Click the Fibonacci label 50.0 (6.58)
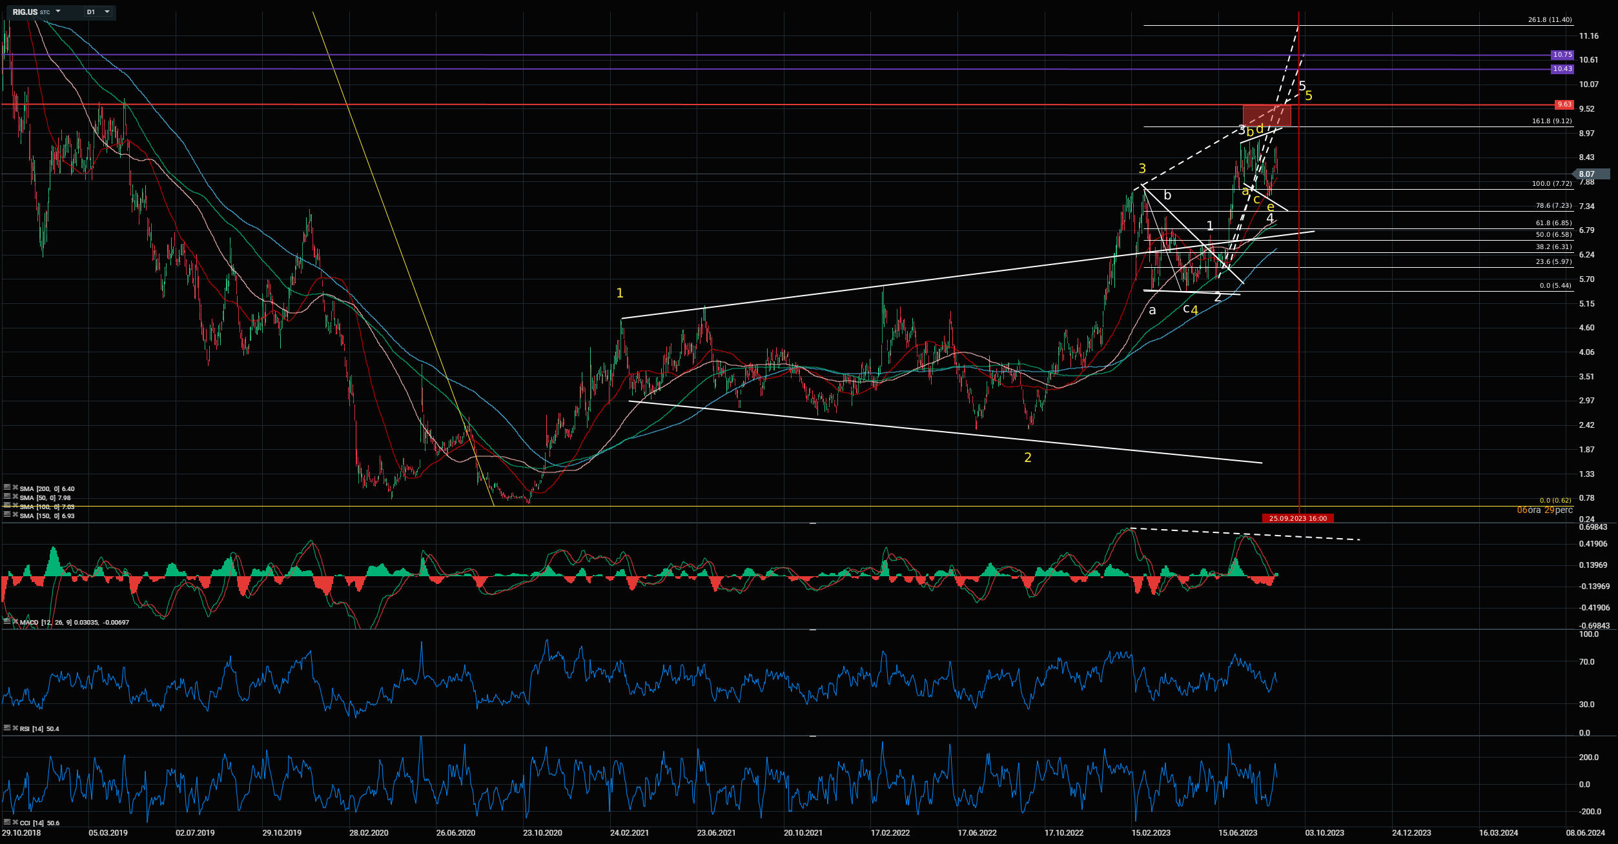Screen dimensions: 1618x844 pos(1554,235)
